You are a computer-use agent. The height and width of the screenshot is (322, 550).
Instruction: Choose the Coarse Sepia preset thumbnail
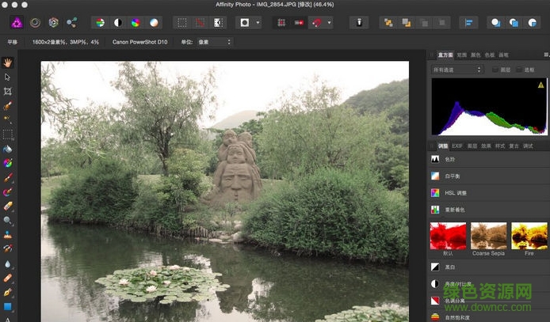(489, 236)
